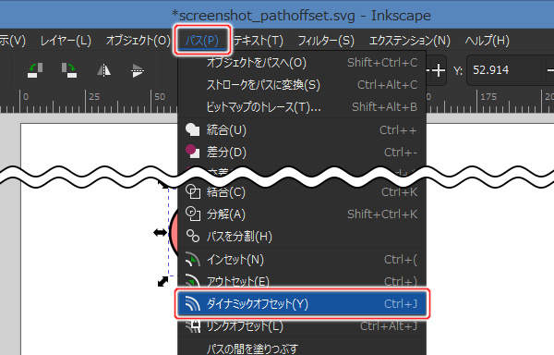Flip selection vertically

click(137, 70)
